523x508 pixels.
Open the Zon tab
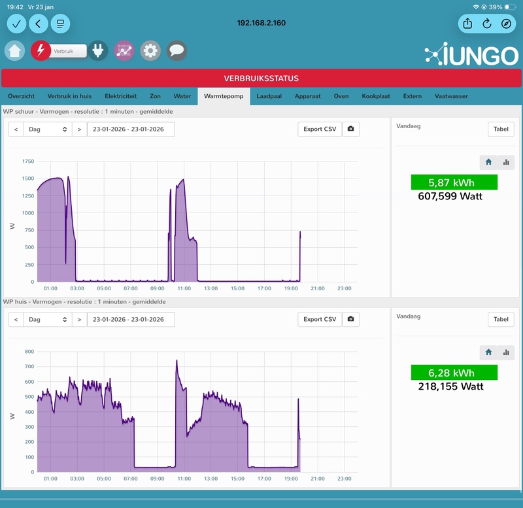[x=155, y=96]
